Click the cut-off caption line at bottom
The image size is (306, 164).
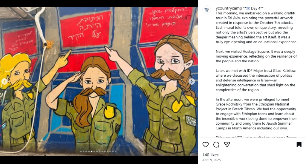pyautogui.click(x=256, y=137)
